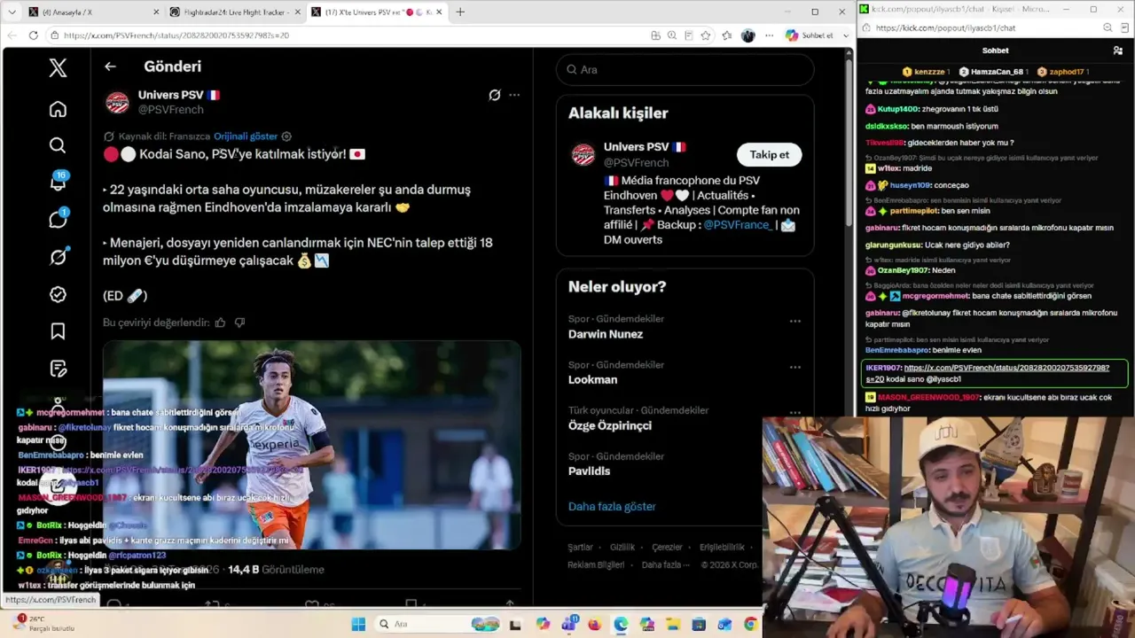This screenshot has width=1135, height=638.
Task: Rate the translation with thumbs up
Action: point(220,323)
